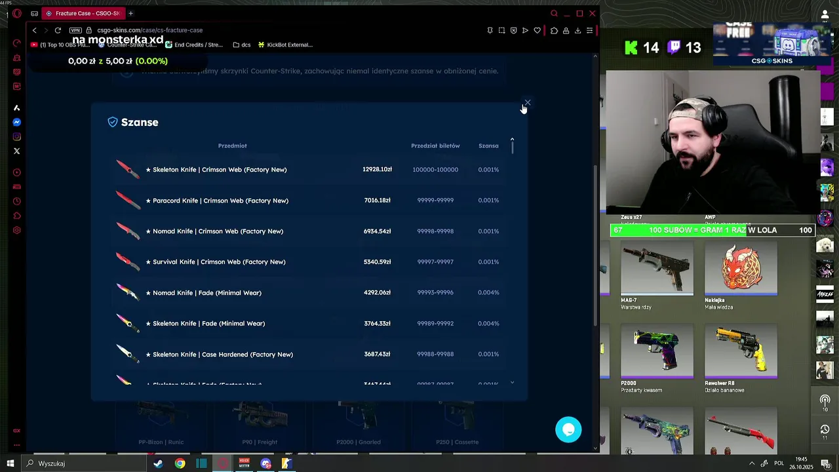Select Nomad Knife Crimson Web row

coord(309,231)
